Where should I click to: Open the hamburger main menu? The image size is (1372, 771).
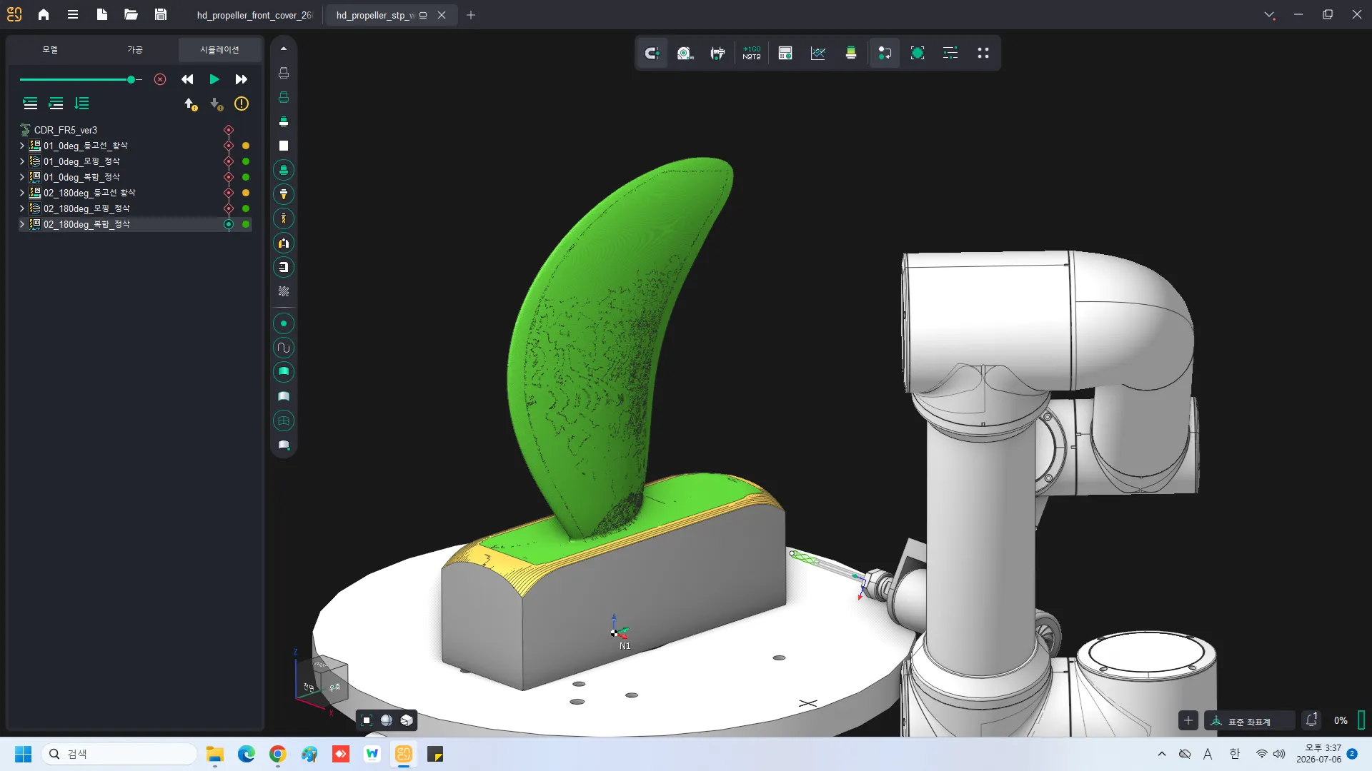click(x=73, y=14)
